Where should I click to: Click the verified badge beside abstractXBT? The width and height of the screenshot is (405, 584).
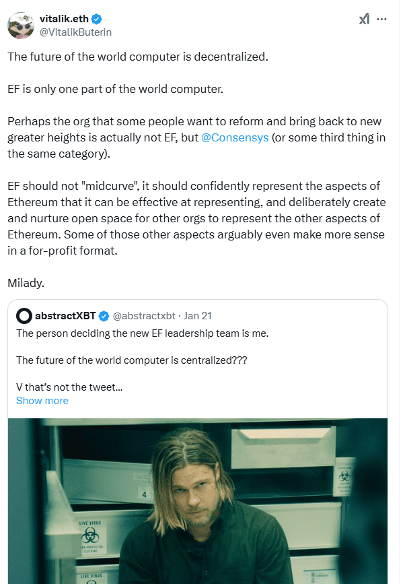point(104,316)
